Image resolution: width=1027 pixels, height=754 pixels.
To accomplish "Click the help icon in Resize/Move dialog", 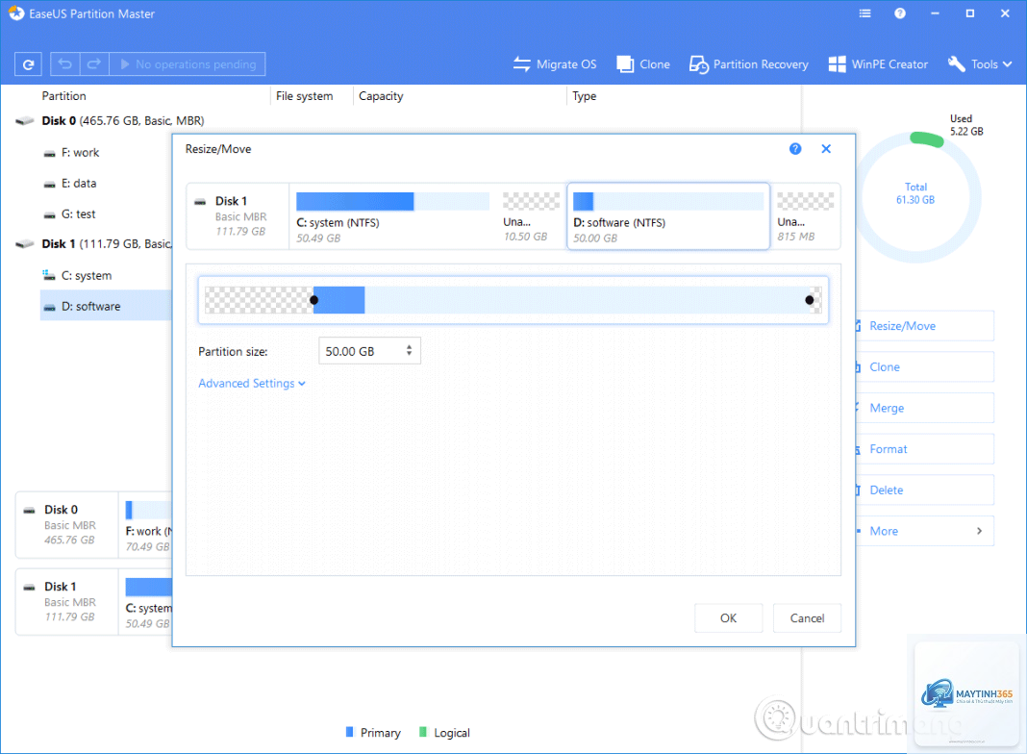I will pyautogui.click(x=795, y=149).
